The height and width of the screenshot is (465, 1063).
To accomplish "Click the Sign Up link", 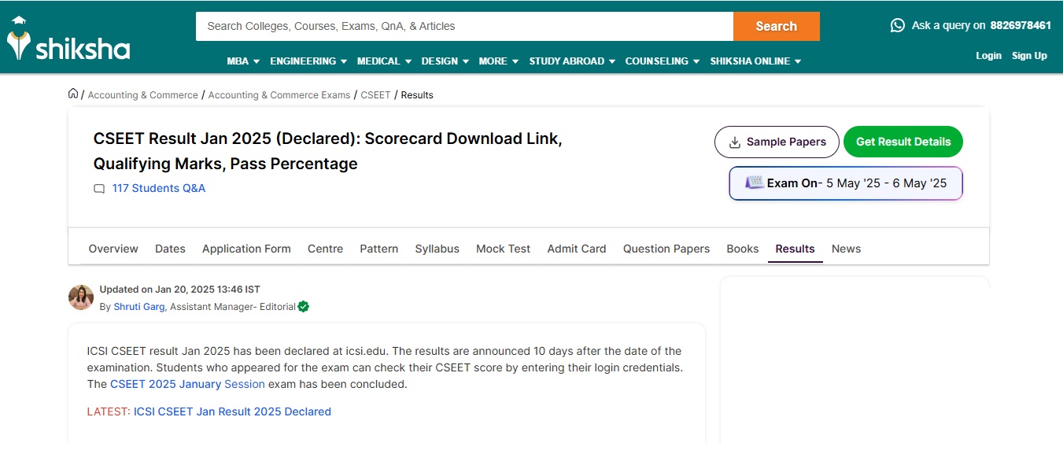I will tap(1029, 56).
